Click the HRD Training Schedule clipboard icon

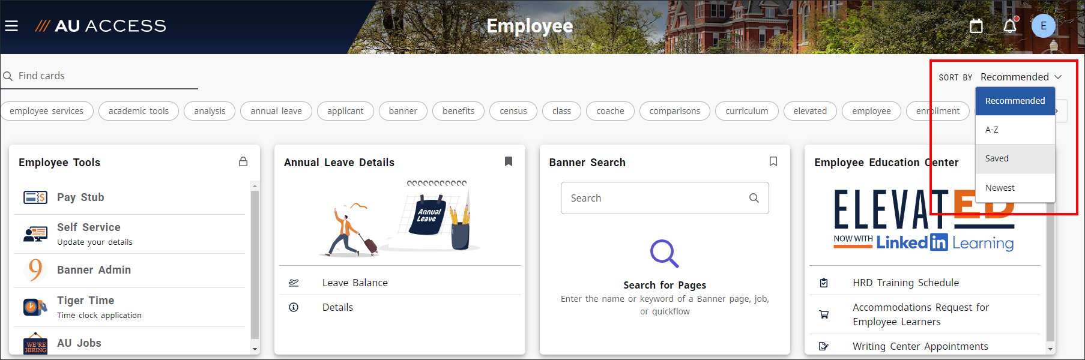click(824, 283)
